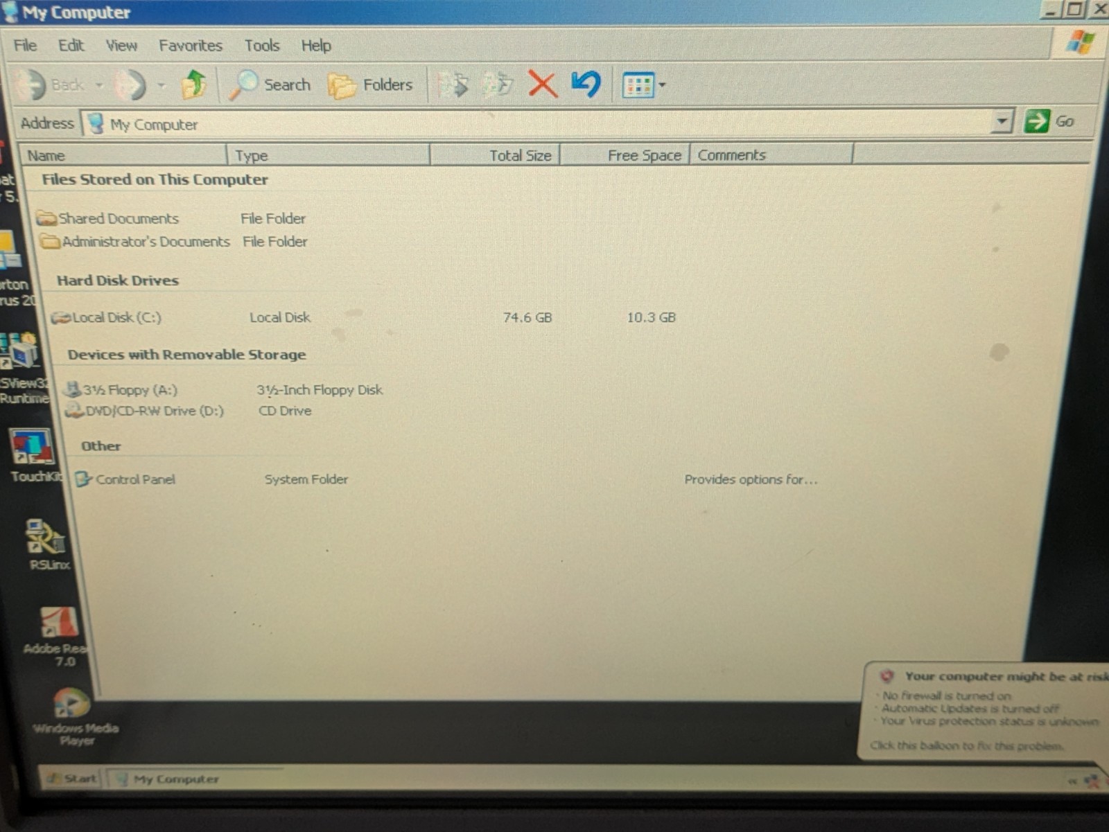Click the Move To toolbar icon
Viewport: 1109px width, 832px height.
pyautogui.click(x=453, y=85)
